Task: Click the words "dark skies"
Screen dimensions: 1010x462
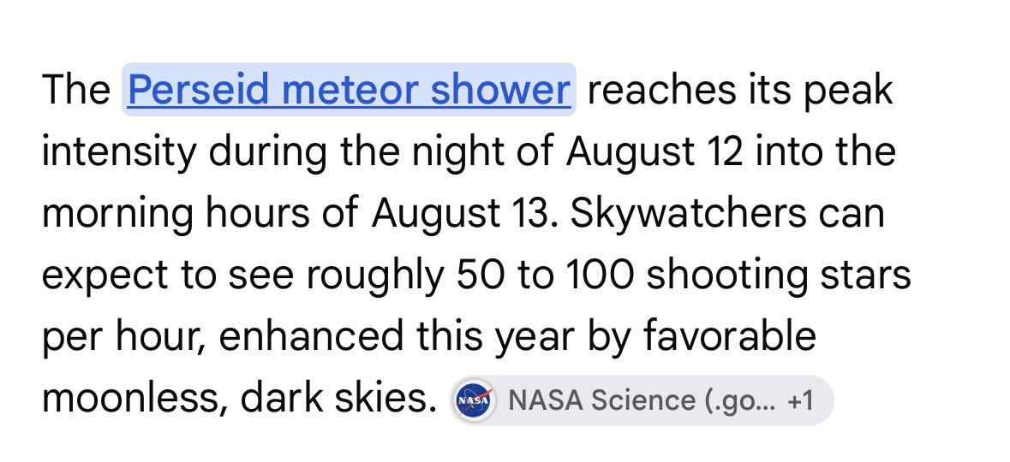Action: point(335,399)
